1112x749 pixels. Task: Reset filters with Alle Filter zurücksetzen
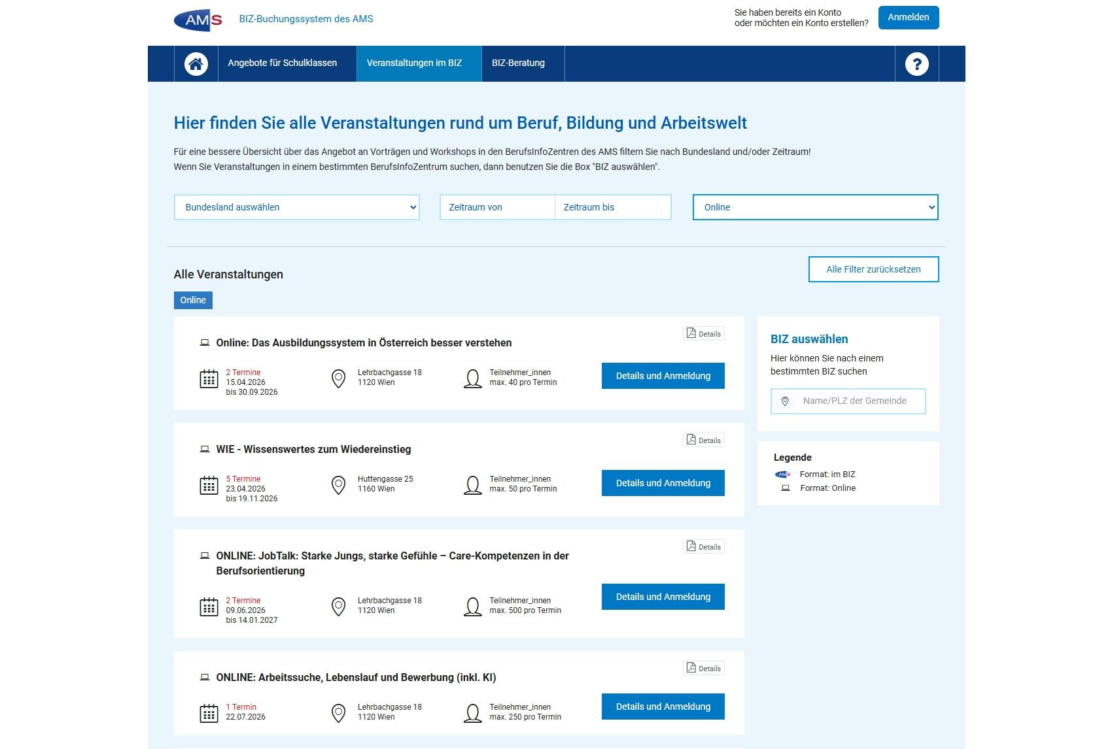click(x=873, y=269)
